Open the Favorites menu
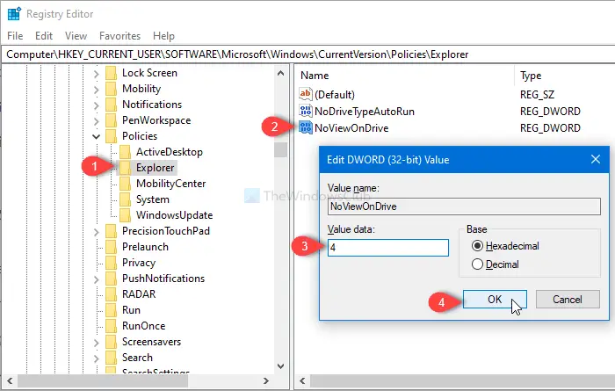 [x=119, y=36]
